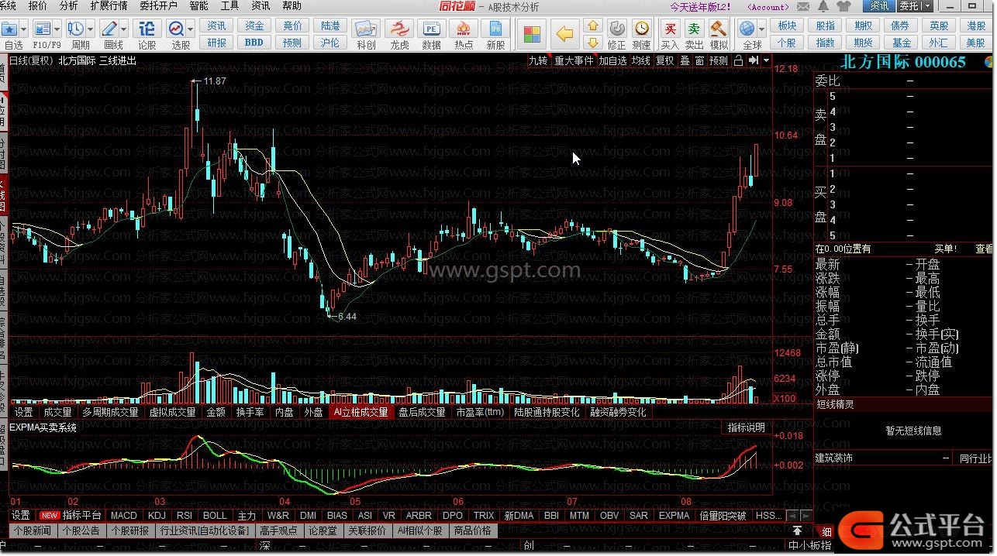Go back with the yellow left arrow

pyautogui.click(x=565, y=35)
